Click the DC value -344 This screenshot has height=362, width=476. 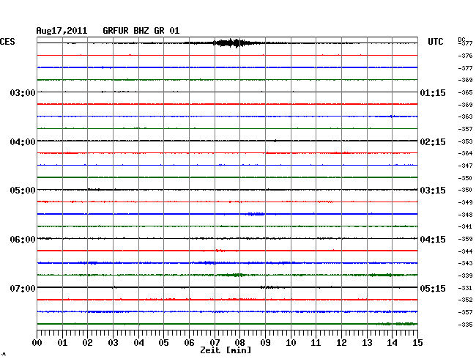tap(465, 251)
